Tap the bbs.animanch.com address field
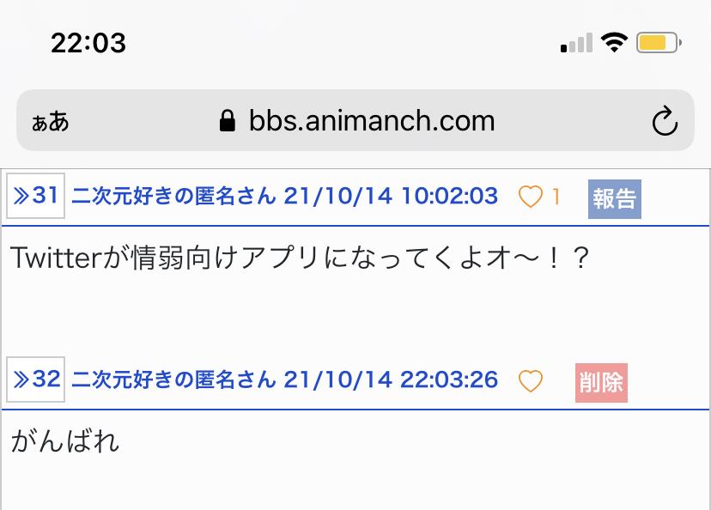711x510 pixels. tap(371, 120)
